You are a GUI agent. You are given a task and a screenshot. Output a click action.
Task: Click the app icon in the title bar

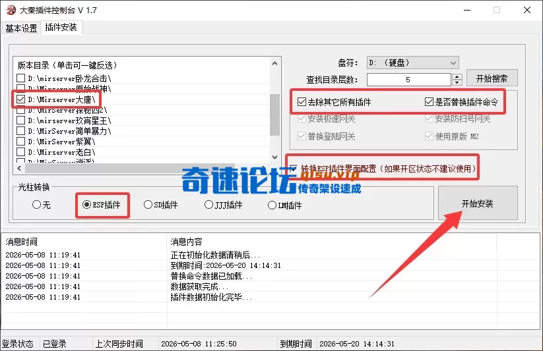click(x=11, y=10)
